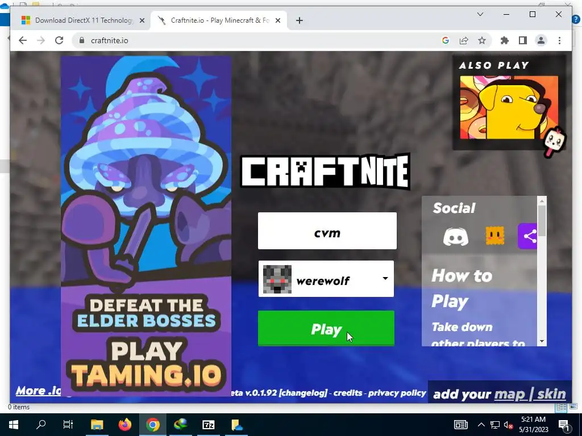Click the popsicle character icon
The height and width of the screenshot is (436, 582).
click(554, 142)
